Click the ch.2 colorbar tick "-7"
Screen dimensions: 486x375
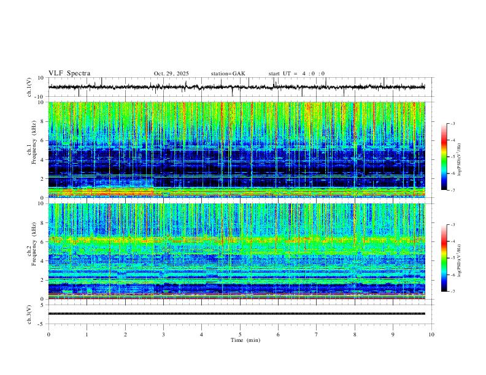coord(452,291)
